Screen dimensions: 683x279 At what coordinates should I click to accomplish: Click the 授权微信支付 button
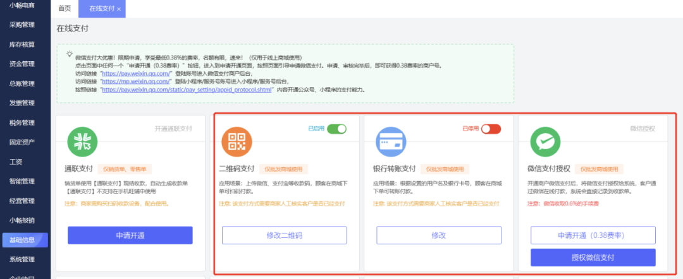(593, 258)
